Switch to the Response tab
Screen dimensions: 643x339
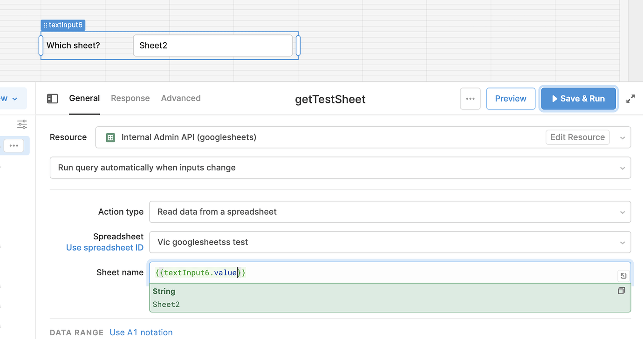click(x=130, y=98)
